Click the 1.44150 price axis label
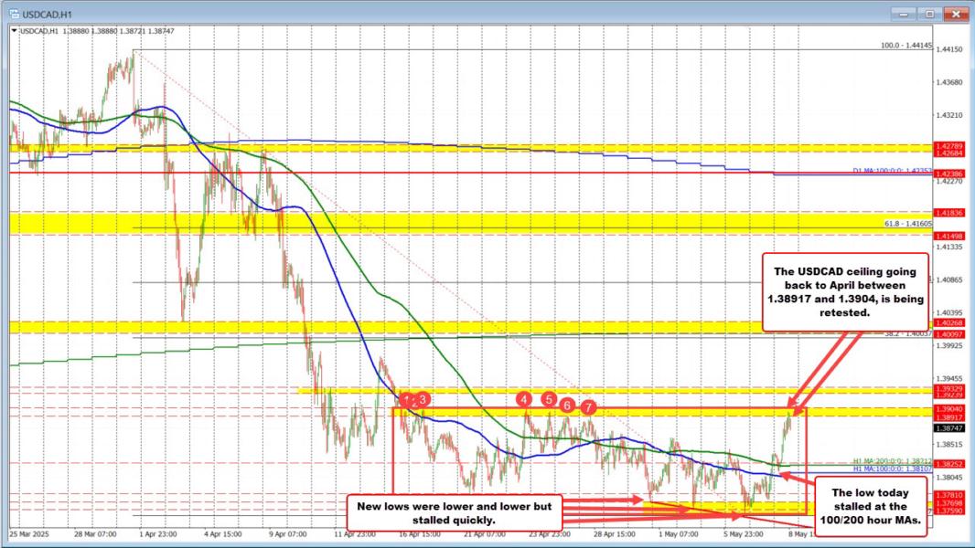975x548 pixels. coord(949,49)
